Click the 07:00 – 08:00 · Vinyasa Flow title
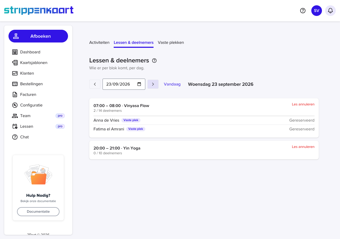 point(121,106)
